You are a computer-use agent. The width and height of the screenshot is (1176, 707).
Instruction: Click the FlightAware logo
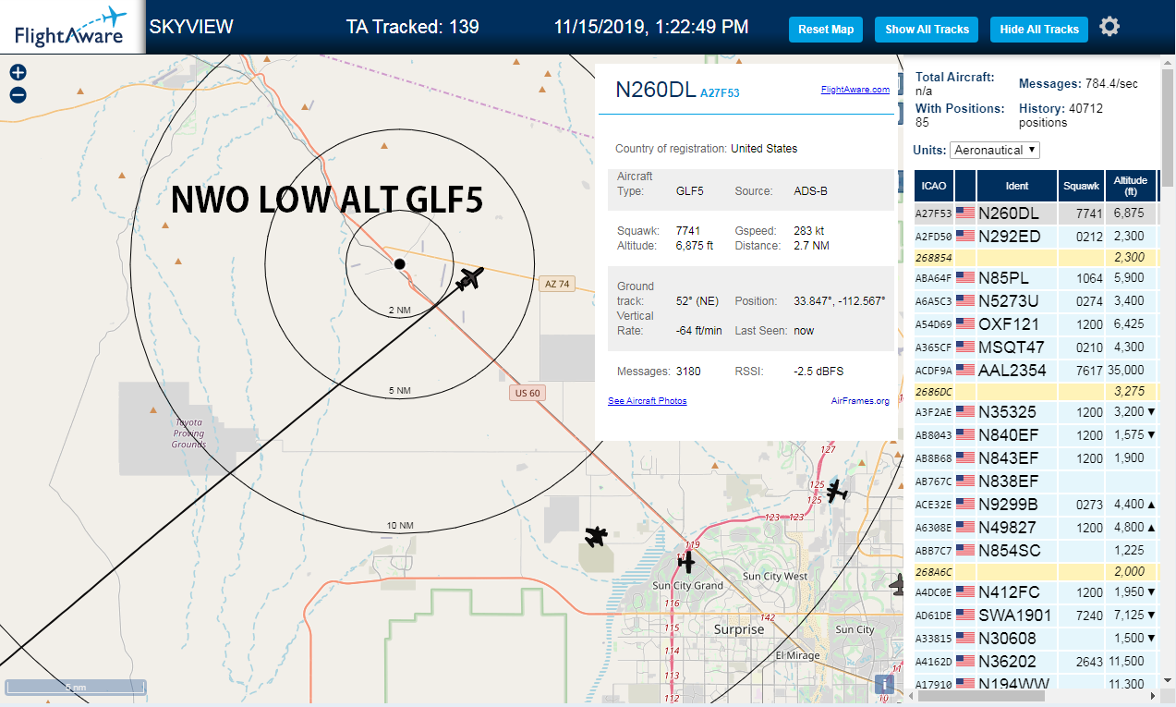(x=72, y=27)
